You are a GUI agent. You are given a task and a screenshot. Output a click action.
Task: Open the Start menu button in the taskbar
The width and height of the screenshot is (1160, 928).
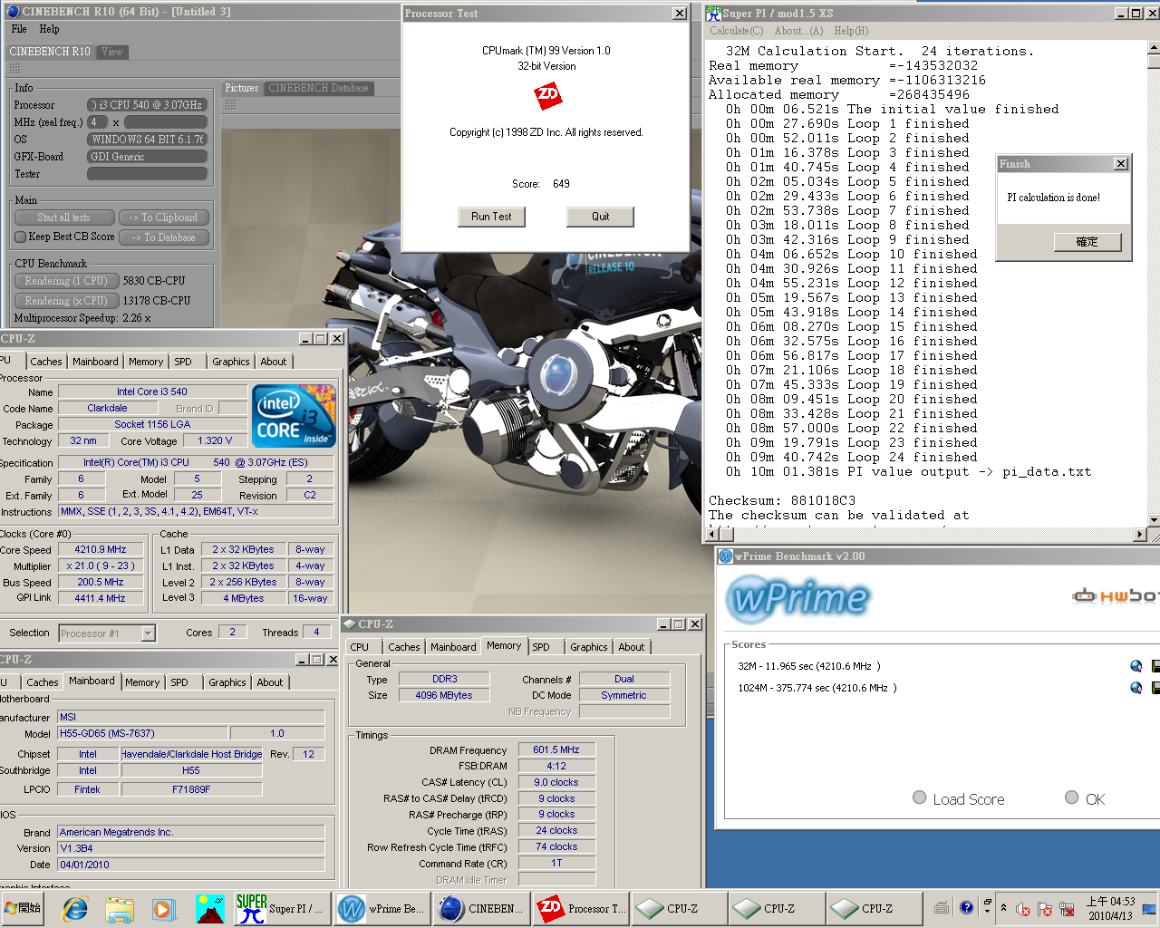tap(24, 908)
